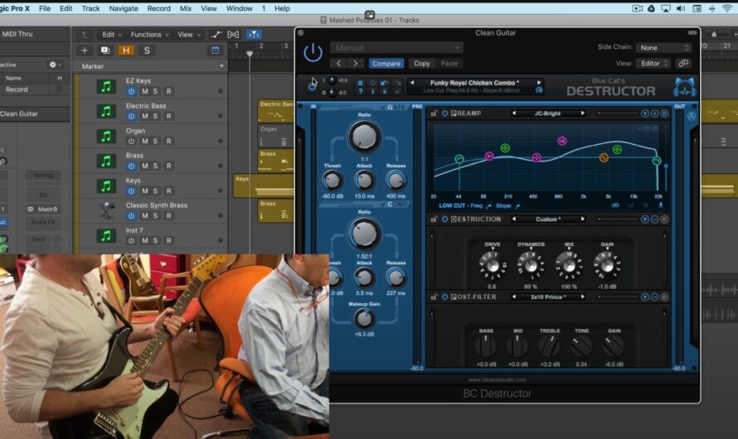The image size is (738, 439).
Task: Open the Destructor help question mark icon
Action: point(360,91)
